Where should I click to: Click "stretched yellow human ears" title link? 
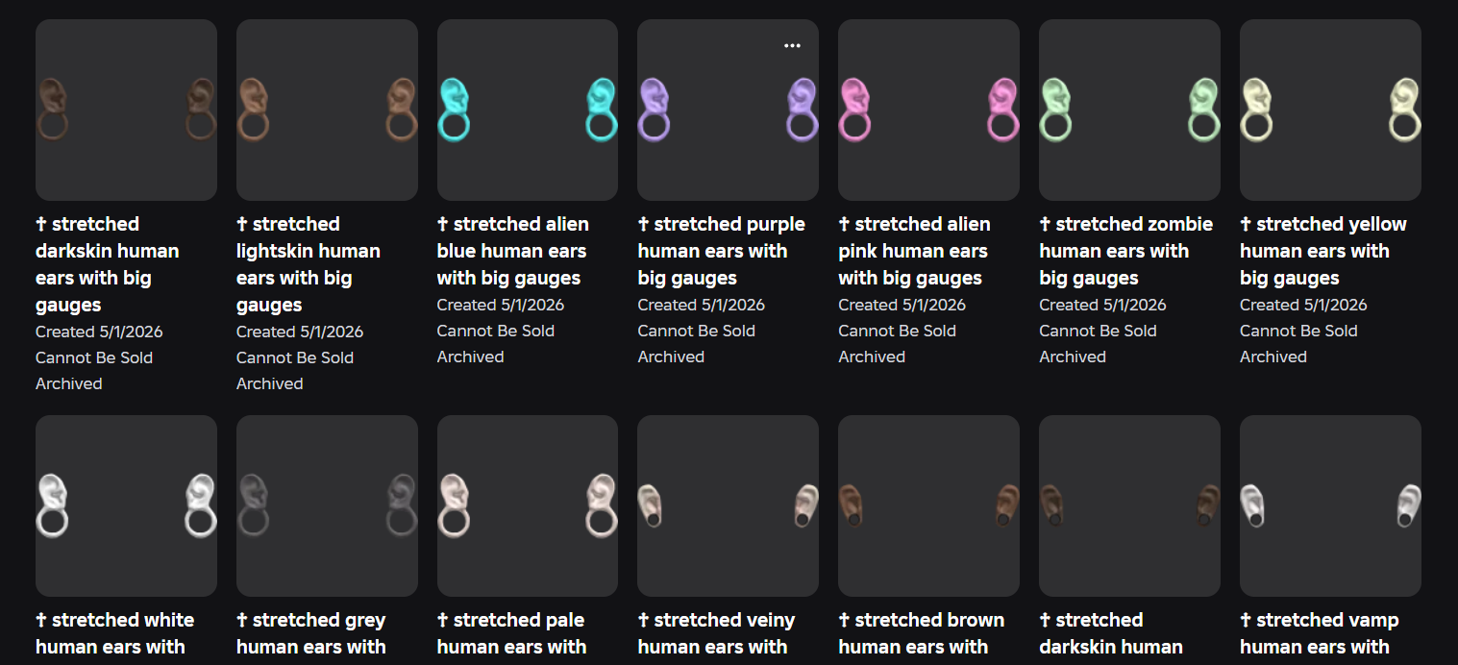click(x=1323, y=251)
